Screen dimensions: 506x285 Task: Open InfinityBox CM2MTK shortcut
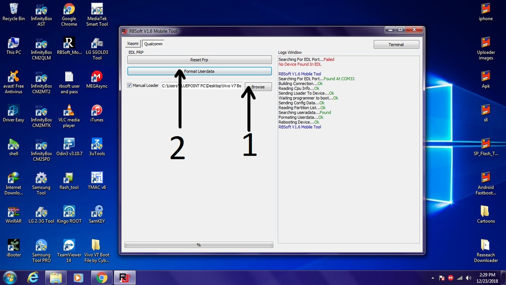(41, 116)
